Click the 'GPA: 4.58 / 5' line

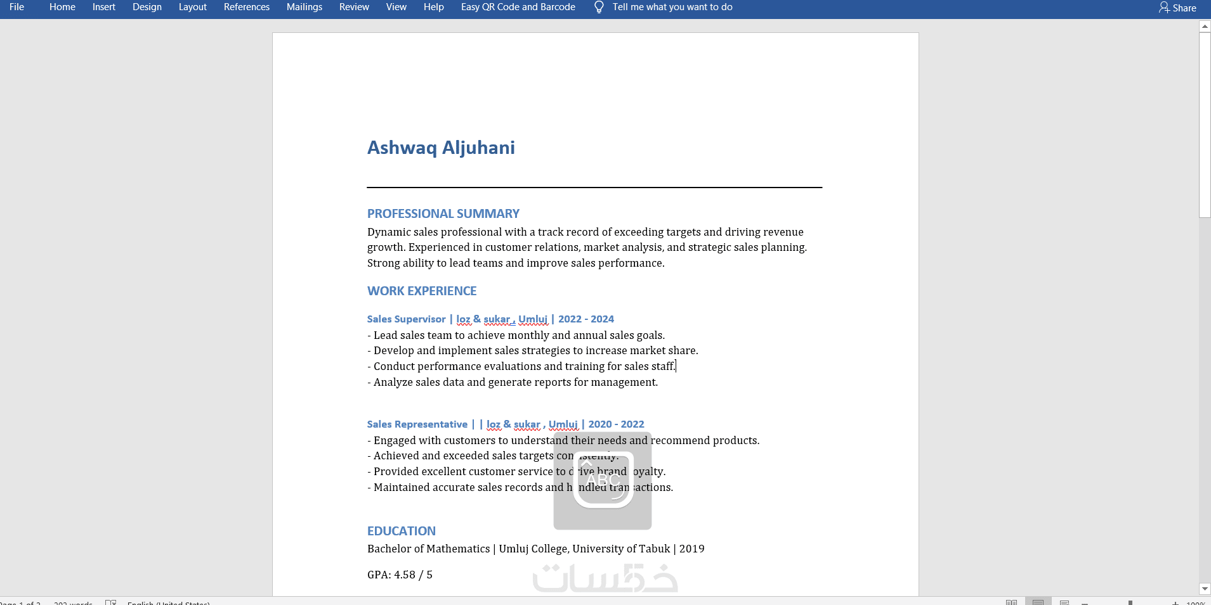(400, 575)
